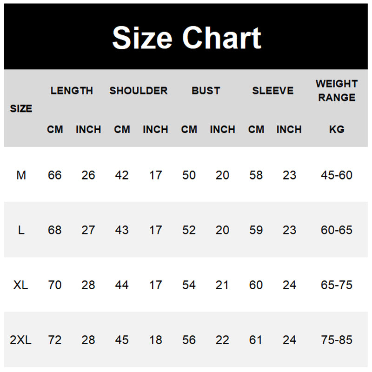The image size is (372, 372).
Task: Click the SIZE header label
Action: click(21, 109)
